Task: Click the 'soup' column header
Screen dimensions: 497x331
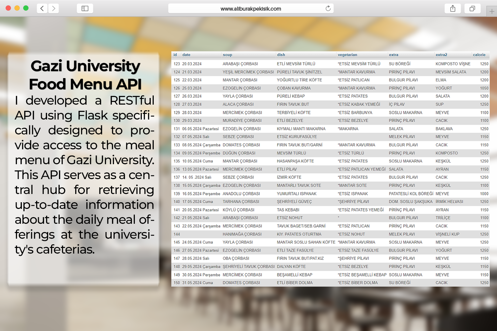Action: click(227, 55)
